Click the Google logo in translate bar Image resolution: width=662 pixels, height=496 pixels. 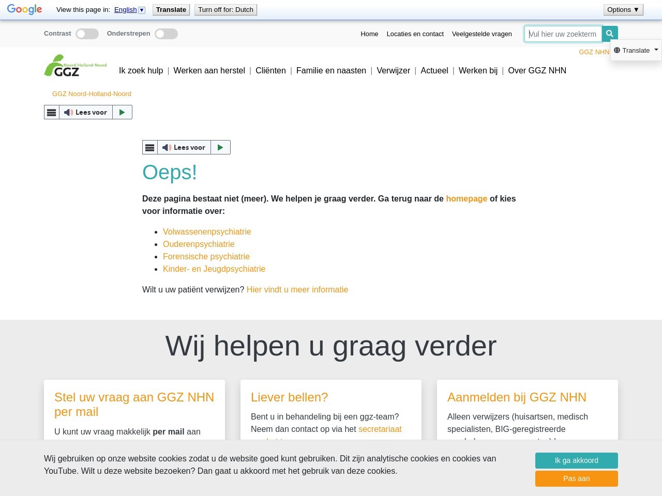click(x=24, y=9)
